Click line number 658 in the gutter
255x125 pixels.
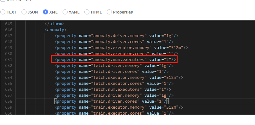click(9, 101)
